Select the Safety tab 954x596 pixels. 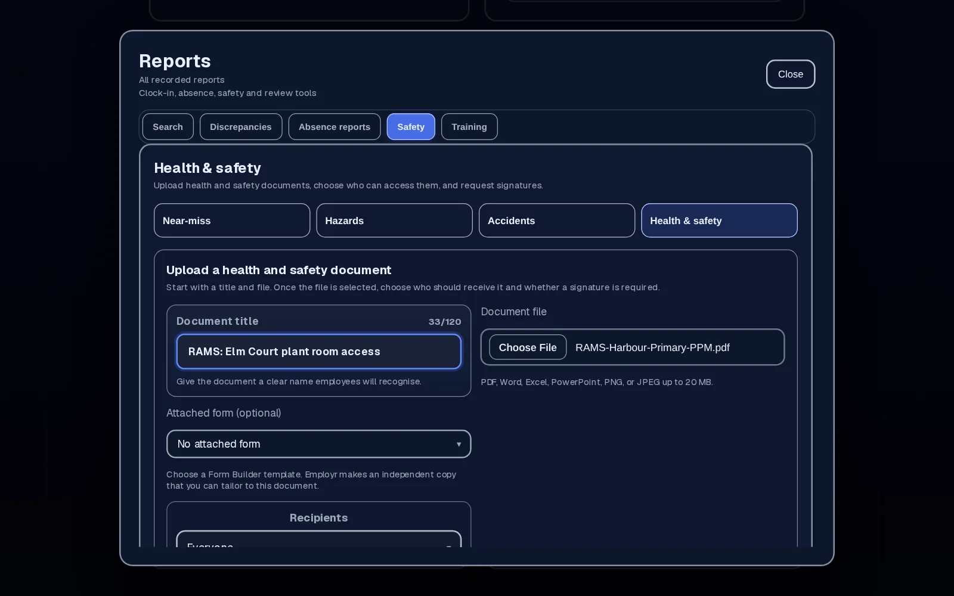point(411,126)
